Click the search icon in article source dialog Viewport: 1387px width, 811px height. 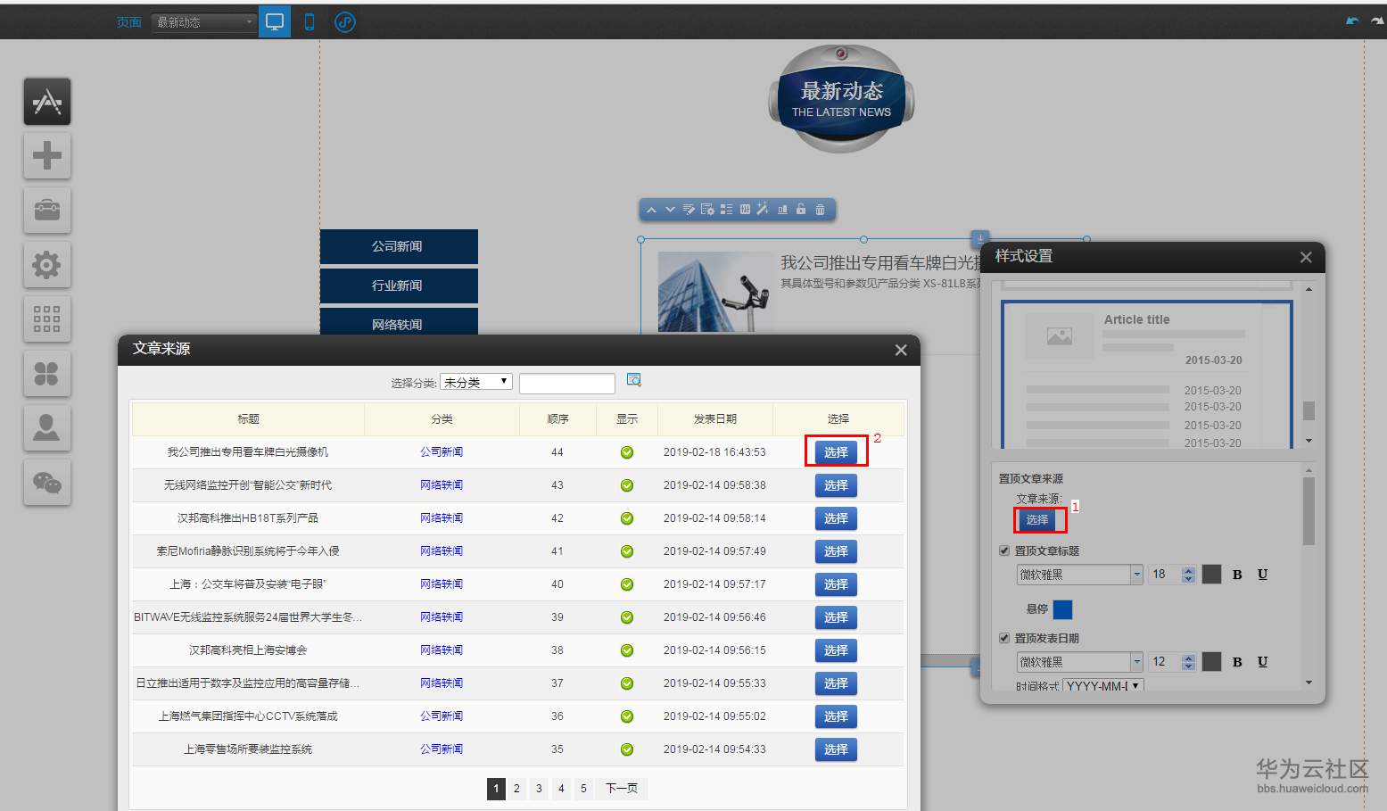[634, 380]
